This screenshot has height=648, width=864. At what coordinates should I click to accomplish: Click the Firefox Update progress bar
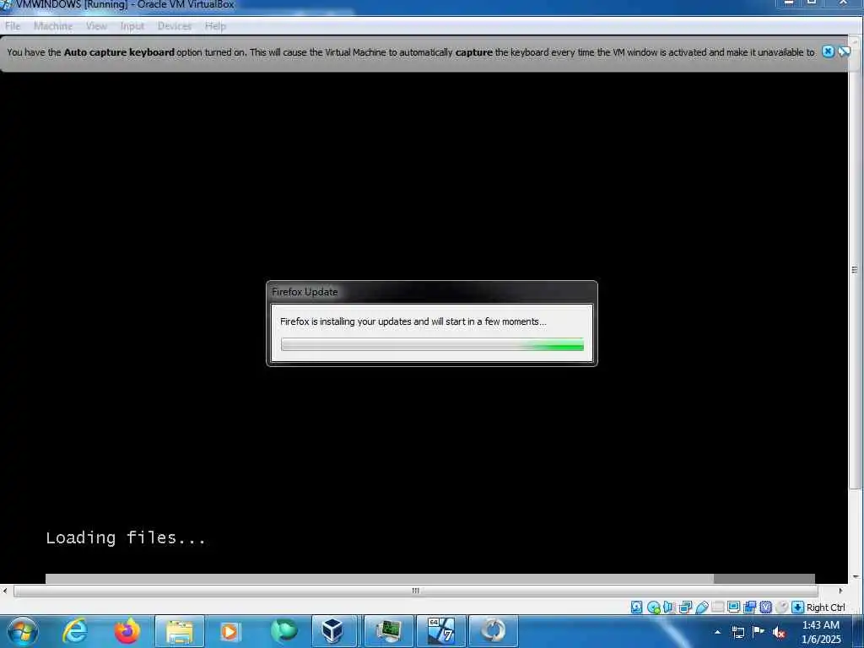[432, 344]
